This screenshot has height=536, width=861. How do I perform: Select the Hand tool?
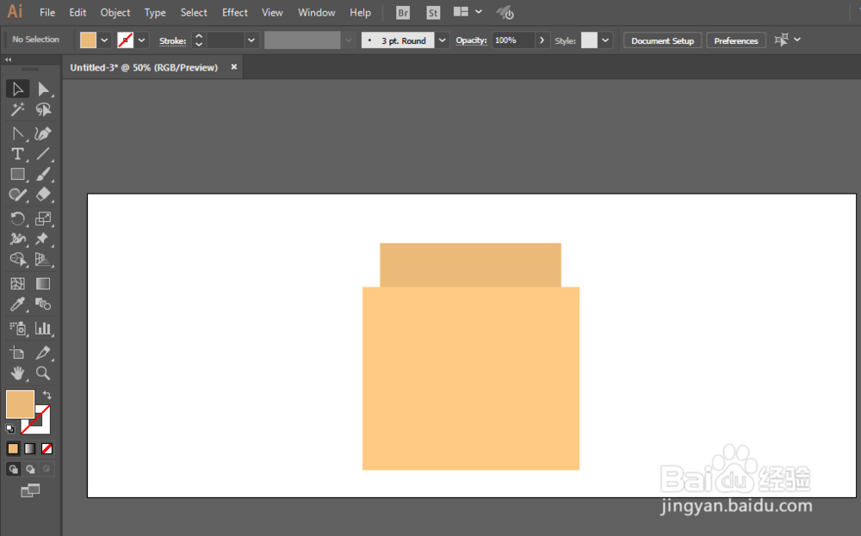pyautogui.click(x=17, y=373)
